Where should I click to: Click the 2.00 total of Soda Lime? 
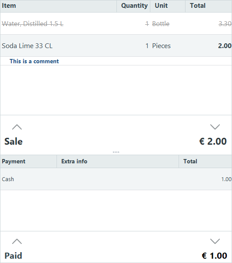[x=225, y=45]
